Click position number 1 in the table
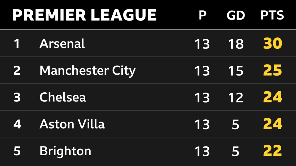This screenshot has width=296, height=166. (x=17, y=44)
